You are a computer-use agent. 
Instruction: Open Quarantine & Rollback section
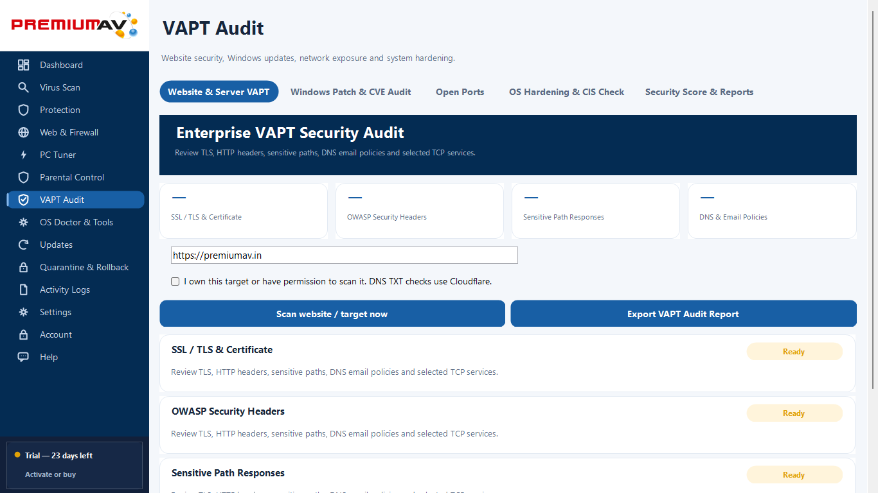(x=75, y=267)
